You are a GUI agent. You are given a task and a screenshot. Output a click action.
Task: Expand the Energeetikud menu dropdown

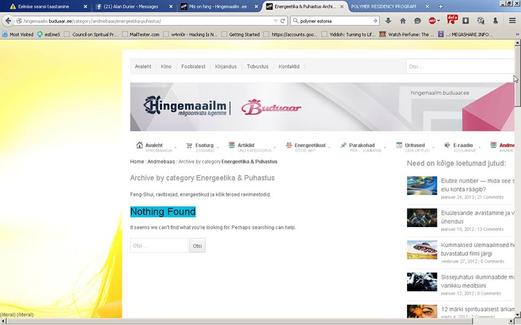coord(329,147)
